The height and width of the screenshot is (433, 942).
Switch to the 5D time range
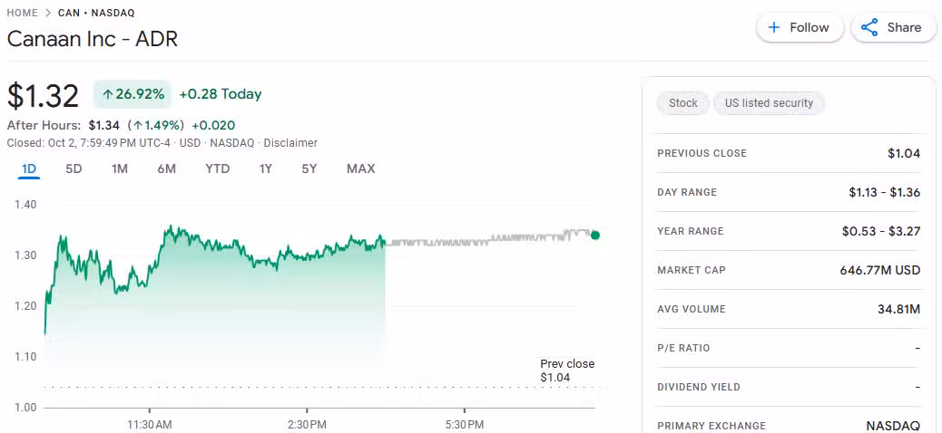tap(74, 168)
